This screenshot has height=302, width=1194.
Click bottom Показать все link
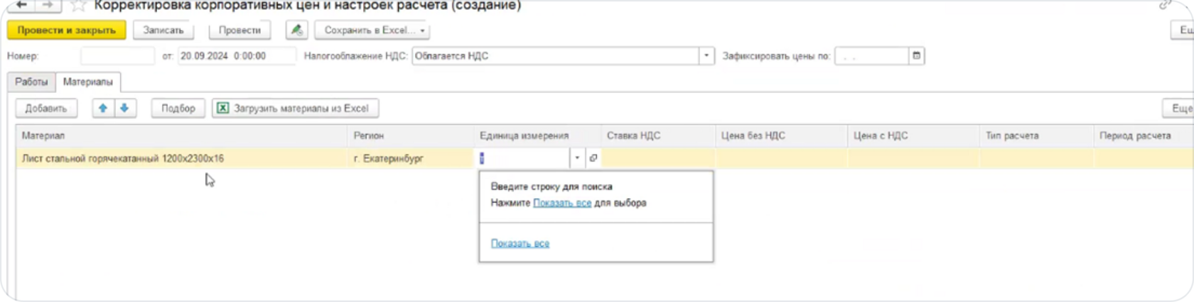tap(520, 243)
